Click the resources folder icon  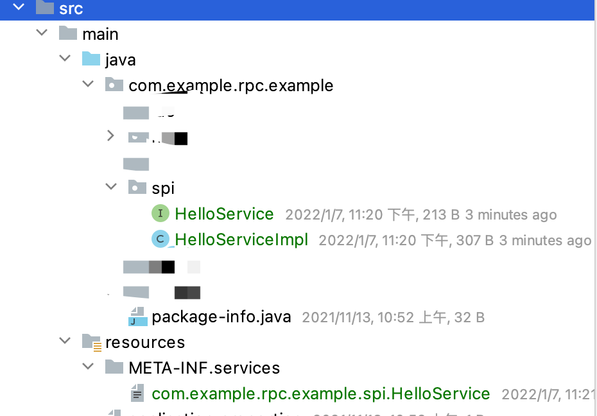click(x=92, y=342)
